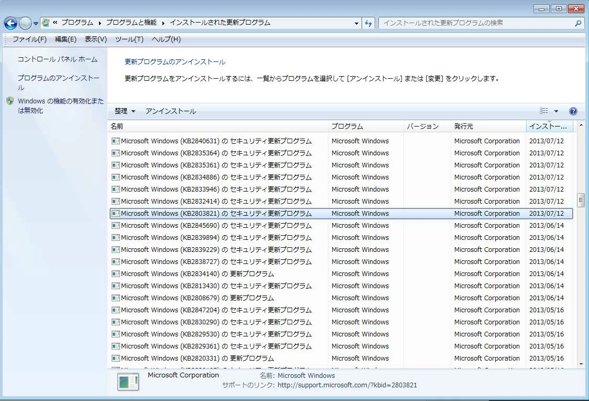The height and width of the screenshot is (401, 589).
Task: Open help with the blue question mark icon
Action: pos(573,111)
